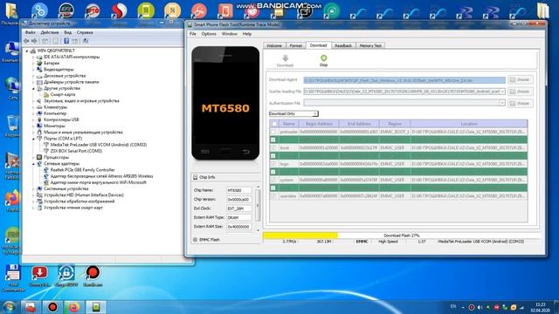Click the Chip Info panel icon
The height and width of the screenshot is (314, 559).
[x=196, y=177]
